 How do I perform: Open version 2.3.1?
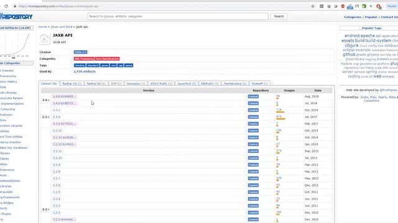tap(57, 110)
